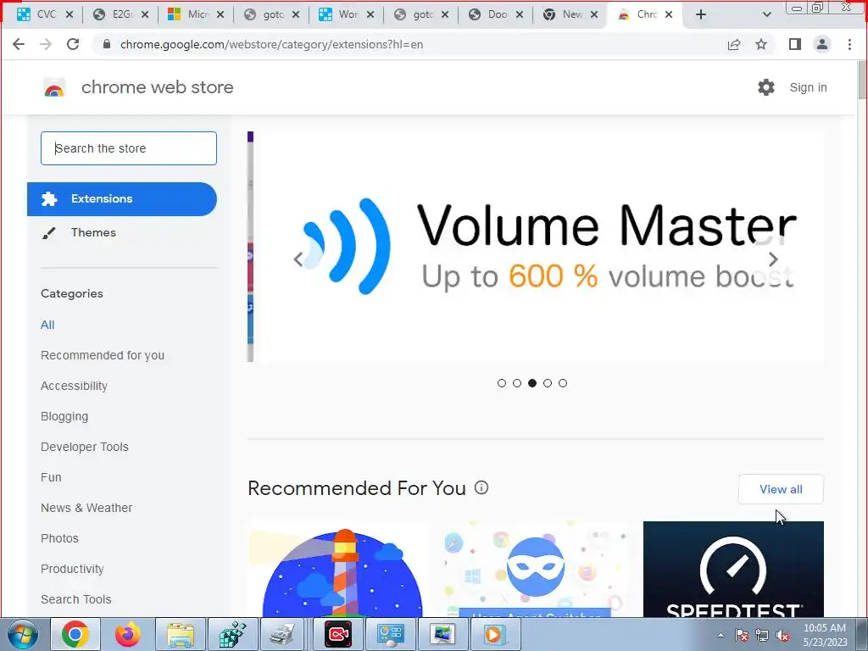This screenshot has height=651, width=868.
Task: Choose Recommended for you category
Action: pos(103,355)
